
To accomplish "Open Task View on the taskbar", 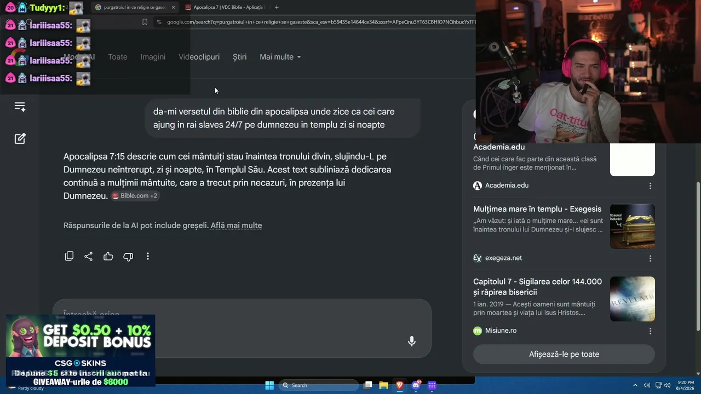I will [x=368, y=385].
